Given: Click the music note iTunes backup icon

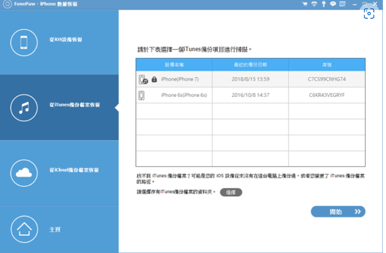Looking at the screenshot, I should point(24,108).
